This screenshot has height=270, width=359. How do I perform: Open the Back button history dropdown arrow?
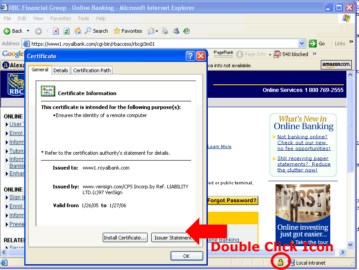[28, 31]
